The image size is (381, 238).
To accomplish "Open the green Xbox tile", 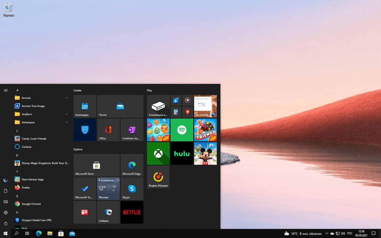I will tap(158, 154).
